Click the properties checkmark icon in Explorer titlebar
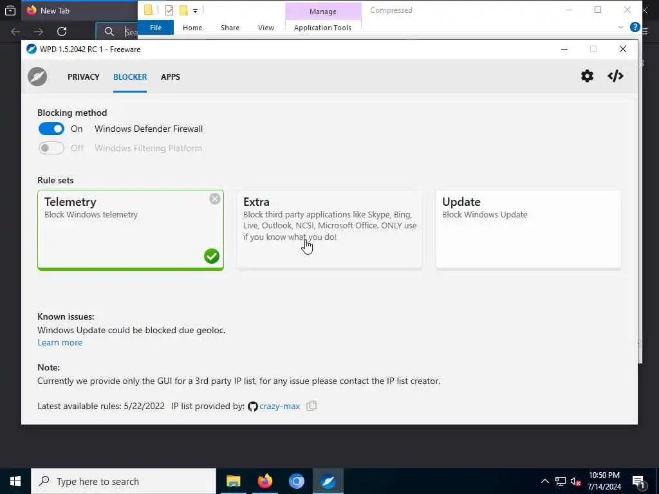 169,10
